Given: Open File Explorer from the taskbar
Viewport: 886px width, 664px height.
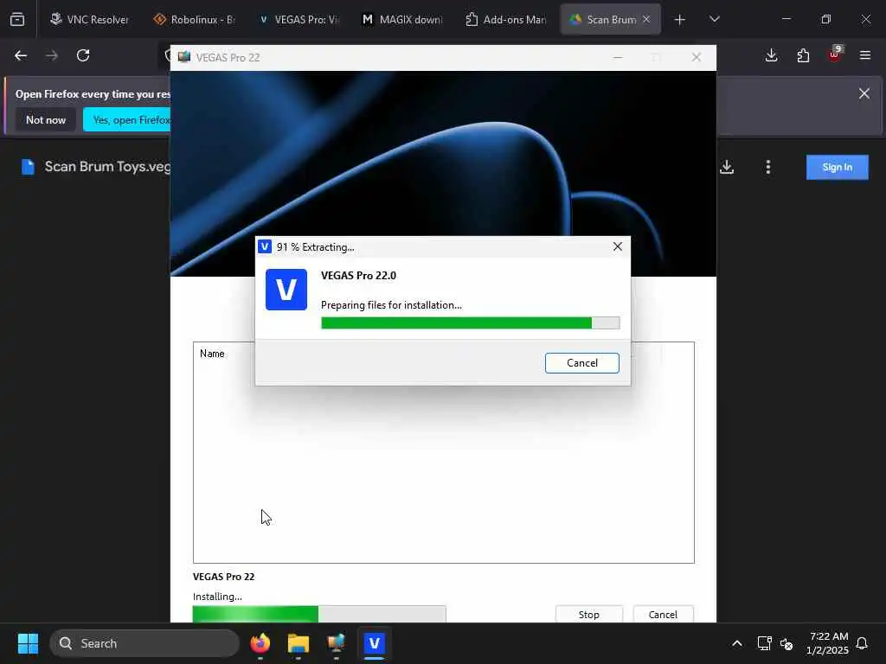Looking at the screenshot, I should [x=298, y=643].
